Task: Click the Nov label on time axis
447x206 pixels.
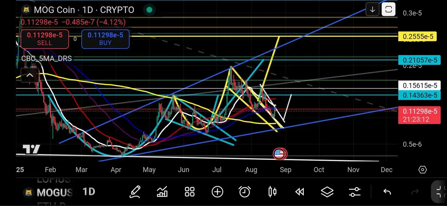Action: pyautogui.click(x=353, y=170)
